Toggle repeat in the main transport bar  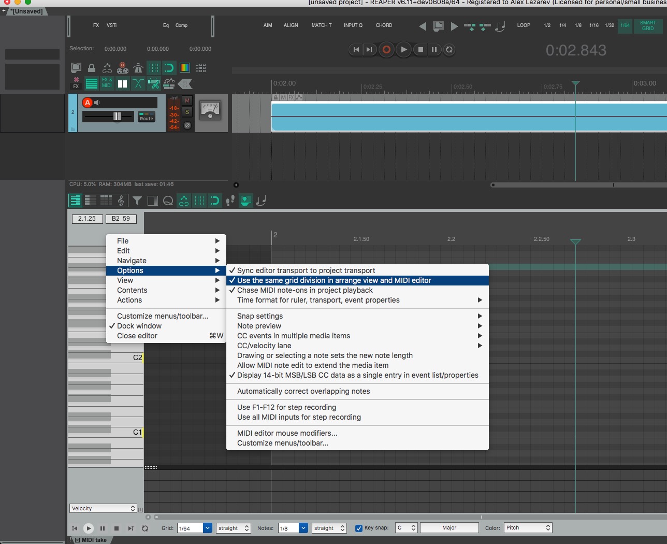[x=449, y=50]
